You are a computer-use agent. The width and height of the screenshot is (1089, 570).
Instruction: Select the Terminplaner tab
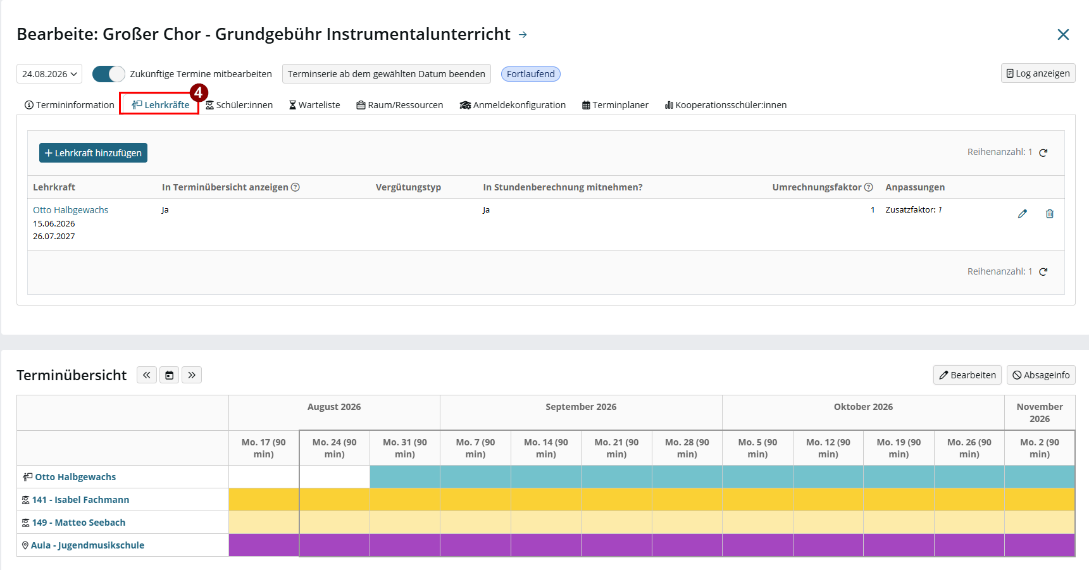click(x=615, y=105)
